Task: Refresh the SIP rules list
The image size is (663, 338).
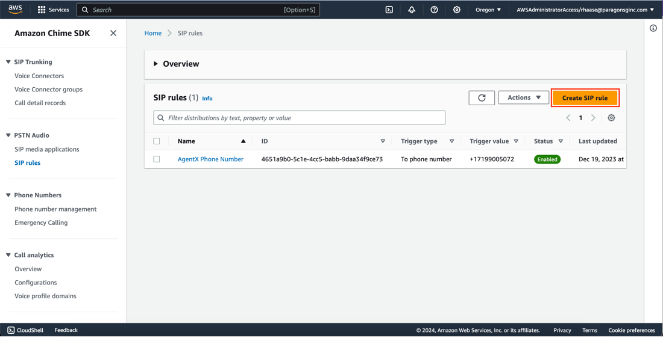Action: (x=482, y=98)
